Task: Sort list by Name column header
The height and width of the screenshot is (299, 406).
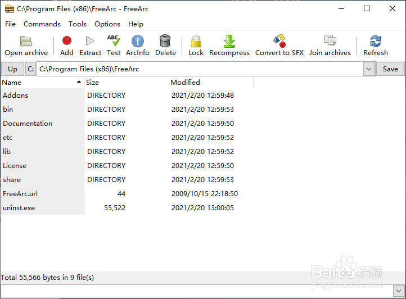Action: pyautogui.click(x=43, y=82)
